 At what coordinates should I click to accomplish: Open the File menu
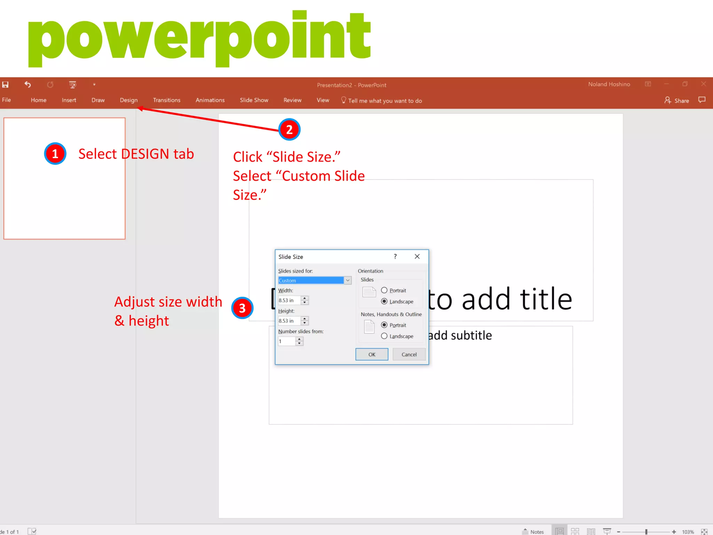click(x=6, y=100)
